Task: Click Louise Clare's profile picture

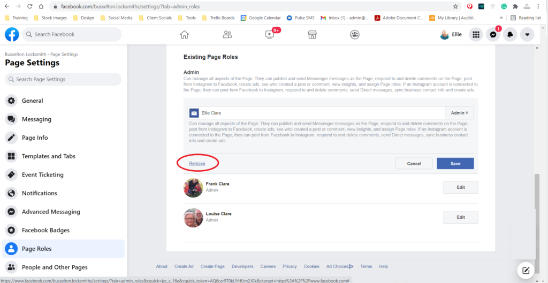Action: [193, 218]
